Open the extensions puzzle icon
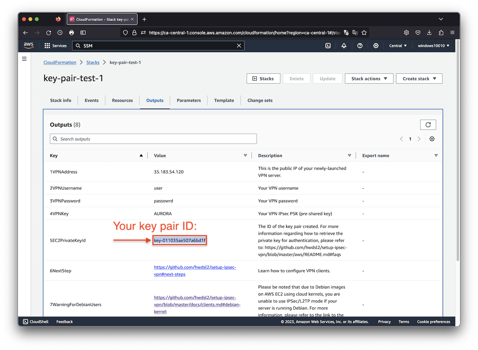The width and height of the screenshot is (478, 350). [441, 32]
